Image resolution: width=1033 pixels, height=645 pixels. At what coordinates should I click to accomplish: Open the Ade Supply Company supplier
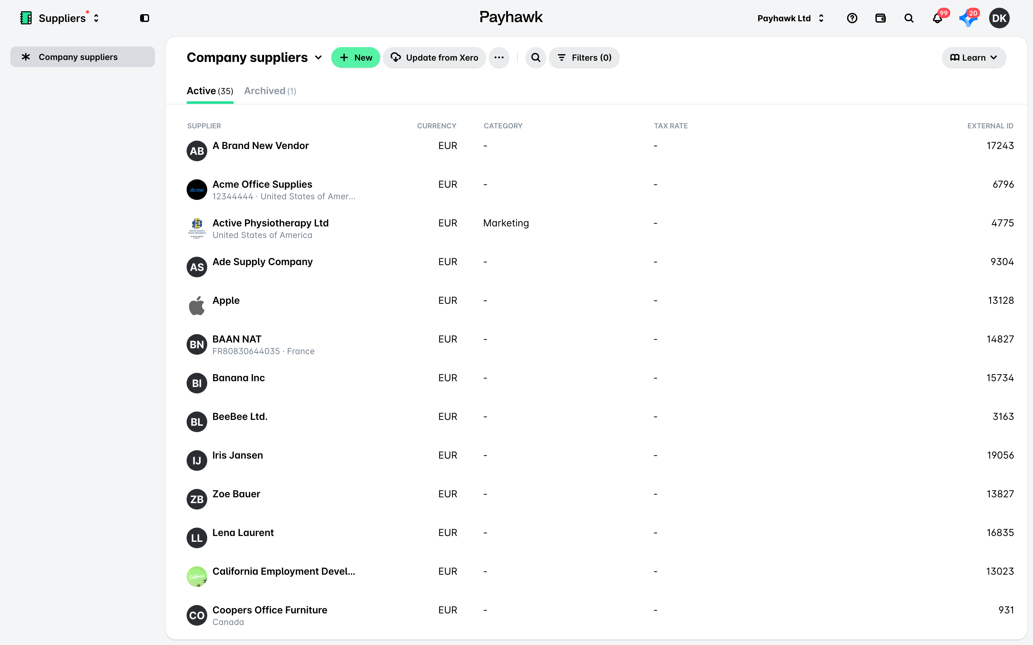pos(262,262)
